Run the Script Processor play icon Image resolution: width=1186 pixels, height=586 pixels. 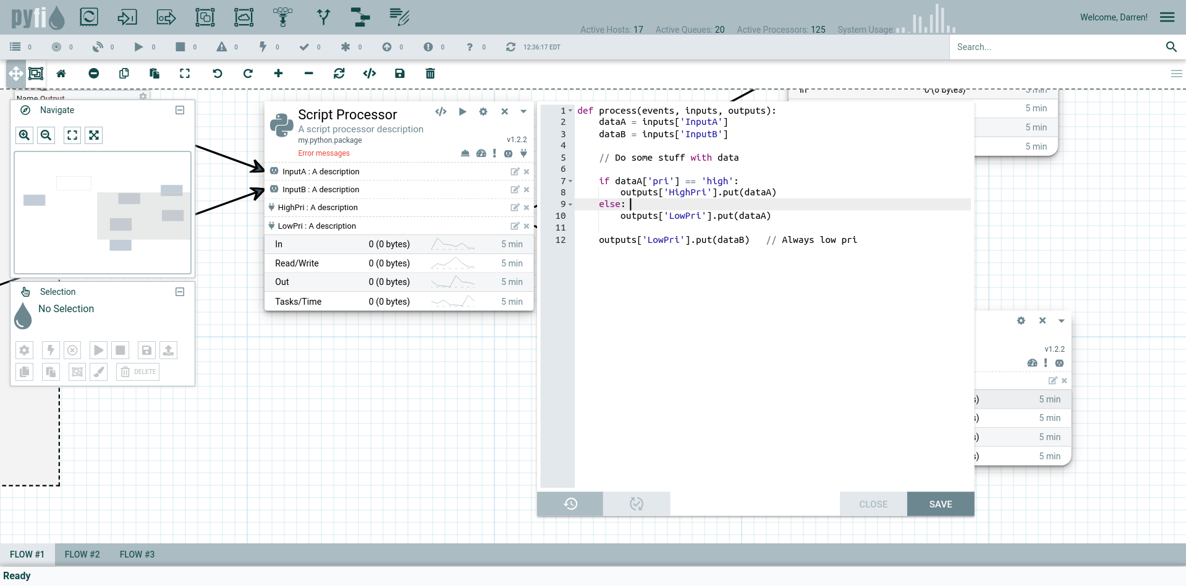[462, 112]
